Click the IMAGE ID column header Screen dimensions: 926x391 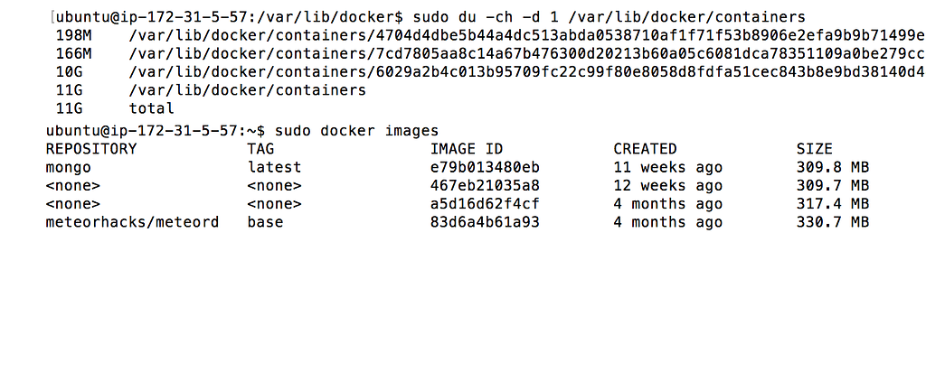[x=467, y=149]
